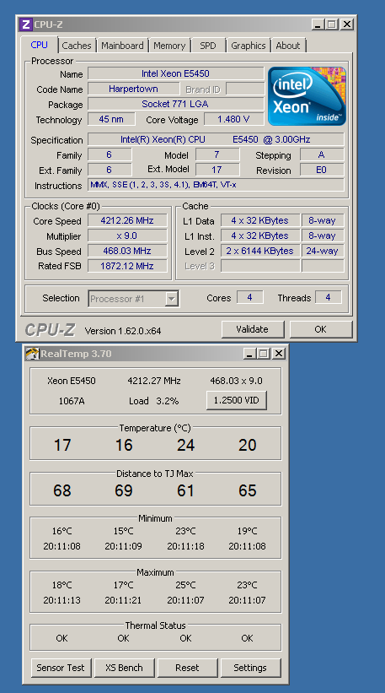Click the Maximum temperature 25°C
385x693 pixels.
pos(185,585)
